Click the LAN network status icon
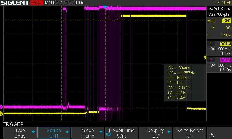This screenshot has height=139, width=232. (212, 135)
